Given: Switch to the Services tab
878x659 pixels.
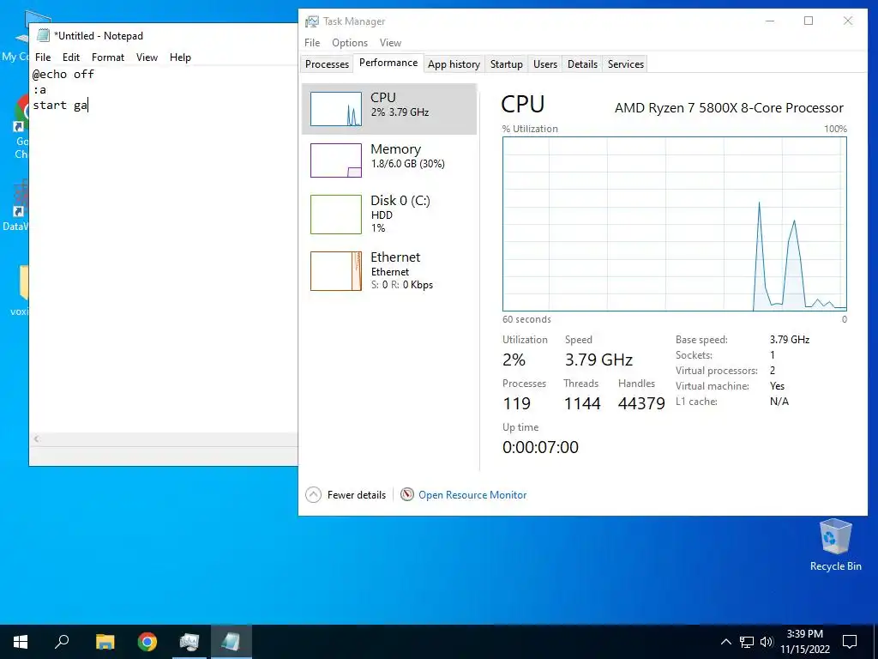Looking at the screenshot, I should (625, 63).
